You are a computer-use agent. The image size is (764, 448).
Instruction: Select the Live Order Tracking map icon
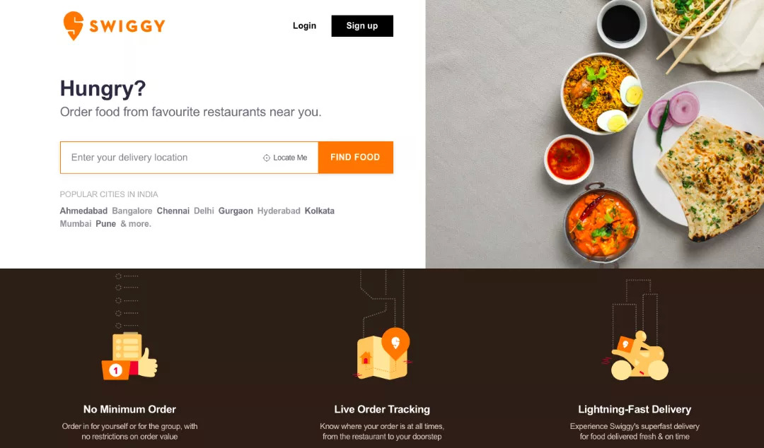[383, 354]
